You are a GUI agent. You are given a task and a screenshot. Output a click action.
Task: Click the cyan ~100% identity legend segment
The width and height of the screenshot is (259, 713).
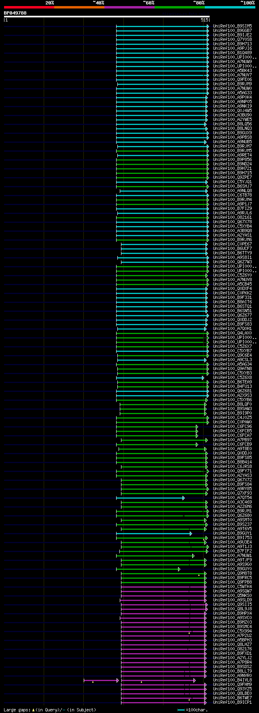click(230, 7)
